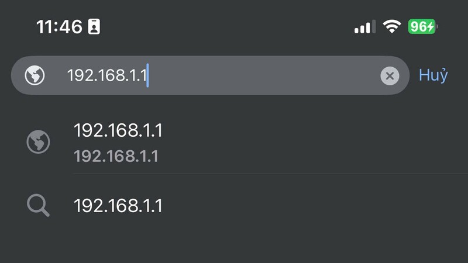The image size is (468, 263).
Task: Tap the globe icon inside the address bar
Action: [x=35, y=75]
